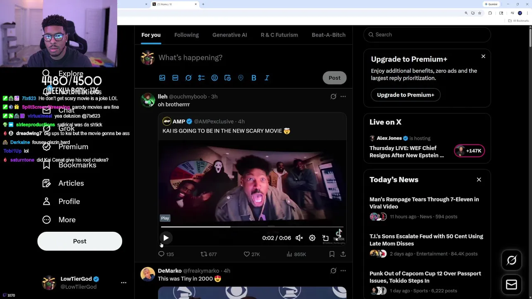
Task: Enable picture-in-picture on the video
Action: coord(325,238)
